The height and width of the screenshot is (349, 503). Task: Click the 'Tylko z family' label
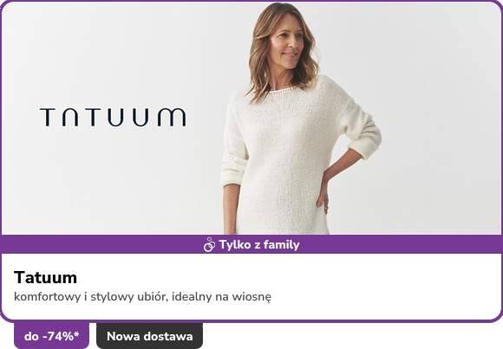tap(259, 245)
